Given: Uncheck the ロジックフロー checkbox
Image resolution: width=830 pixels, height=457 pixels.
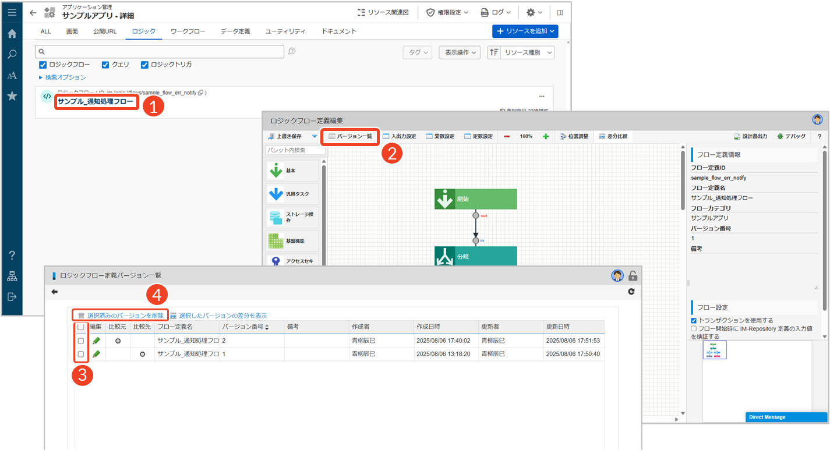Looking at the screenshot, I should click(x=43, y=65).
